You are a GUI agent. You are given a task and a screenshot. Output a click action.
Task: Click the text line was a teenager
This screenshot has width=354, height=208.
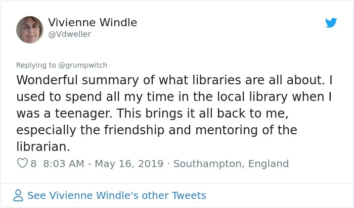pos(152,114)
